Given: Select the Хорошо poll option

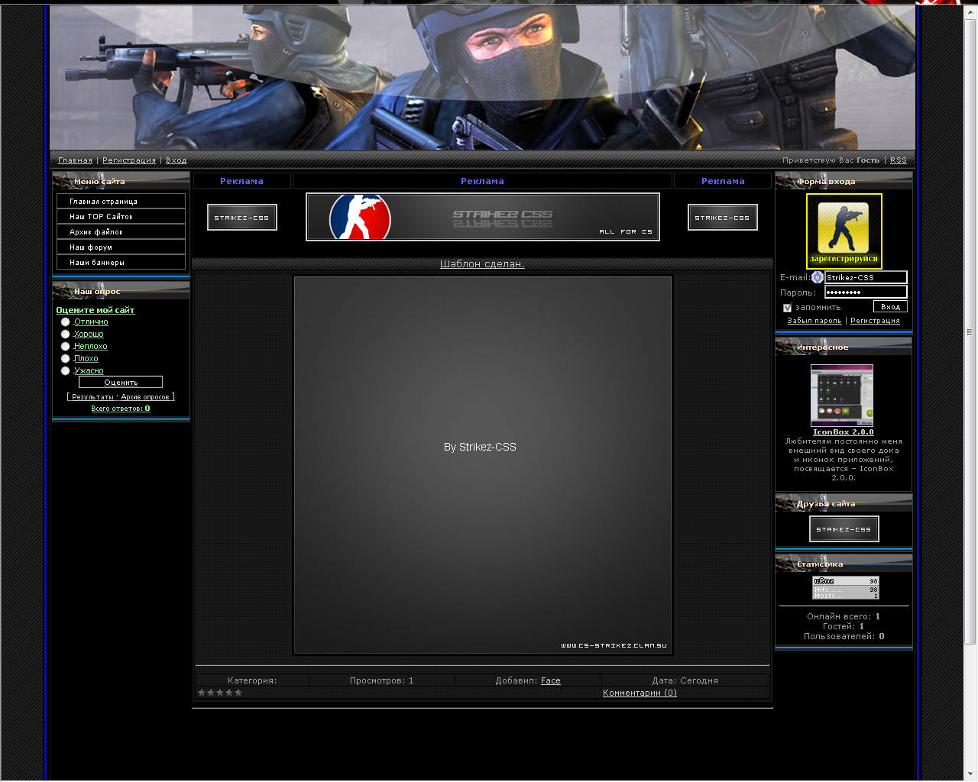Looking at the screenshot, I should point(66,334).
